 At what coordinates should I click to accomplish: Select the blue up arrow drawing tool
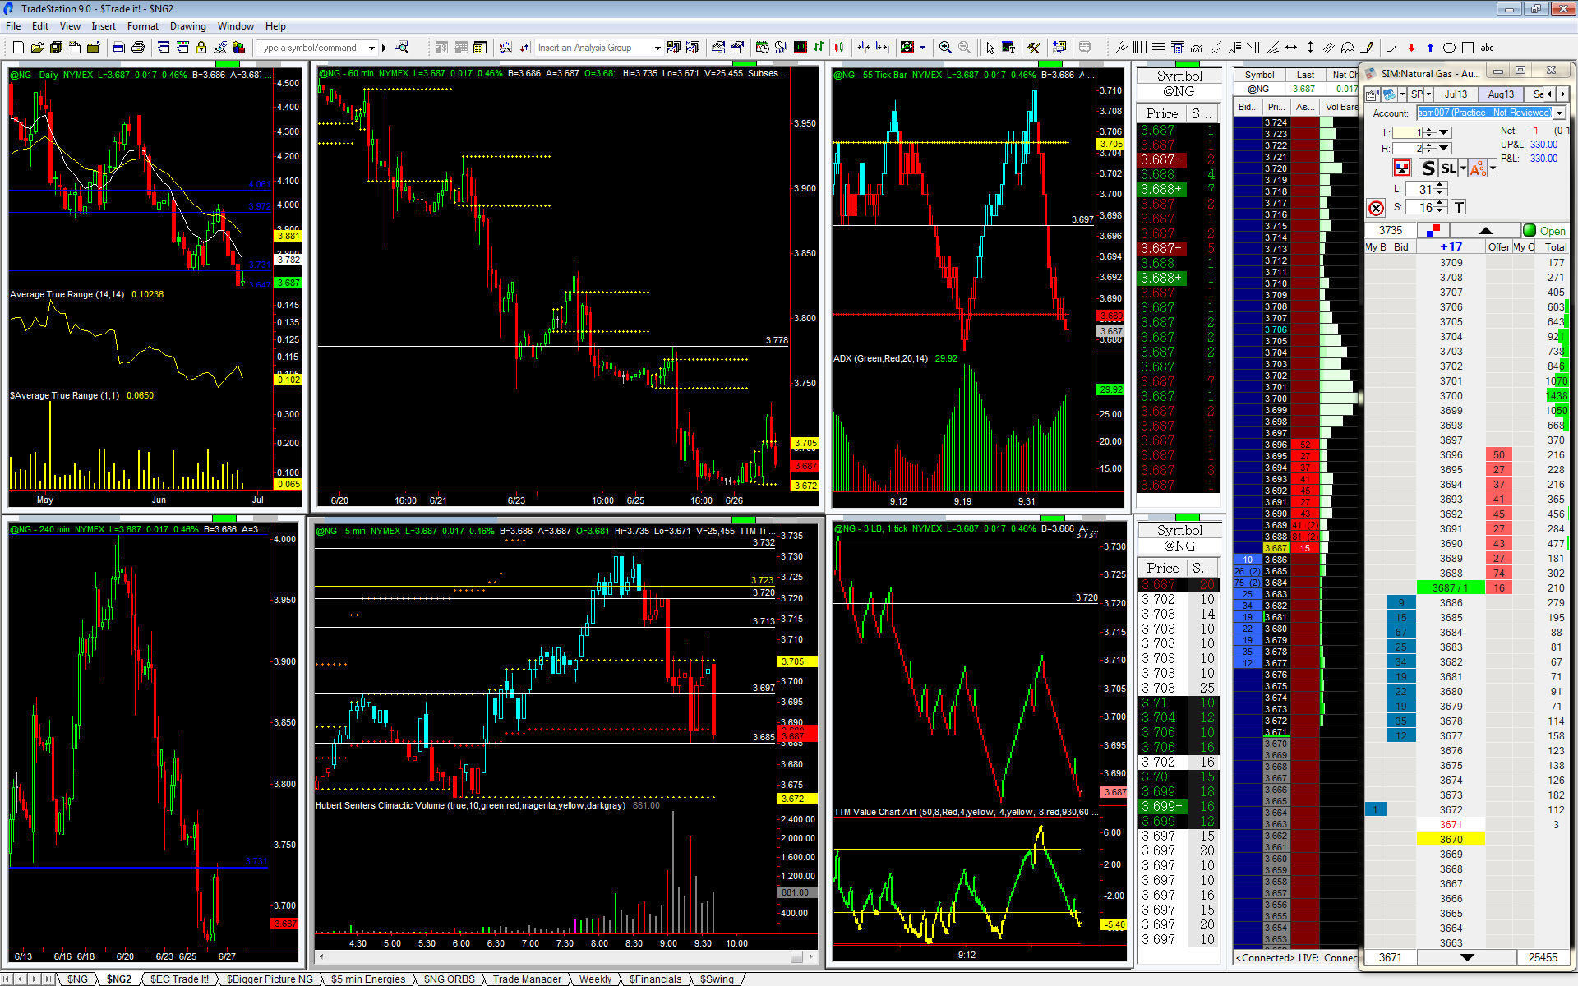[1430, 48]
